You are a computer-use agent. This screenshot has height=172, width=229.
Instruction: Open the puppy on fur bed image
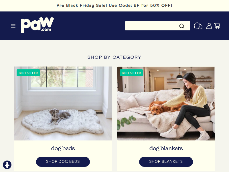tap(63, 103)
